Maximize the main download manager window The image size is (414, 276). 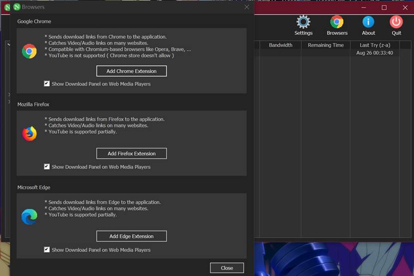pos(384,7)
